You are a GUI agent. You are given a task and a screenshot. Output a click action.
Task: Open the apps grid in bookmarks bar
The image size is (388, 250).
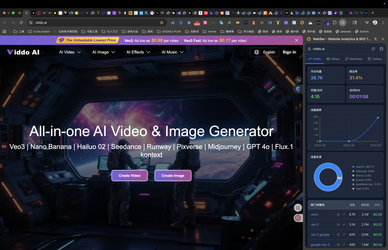click(x=4, y=32)
